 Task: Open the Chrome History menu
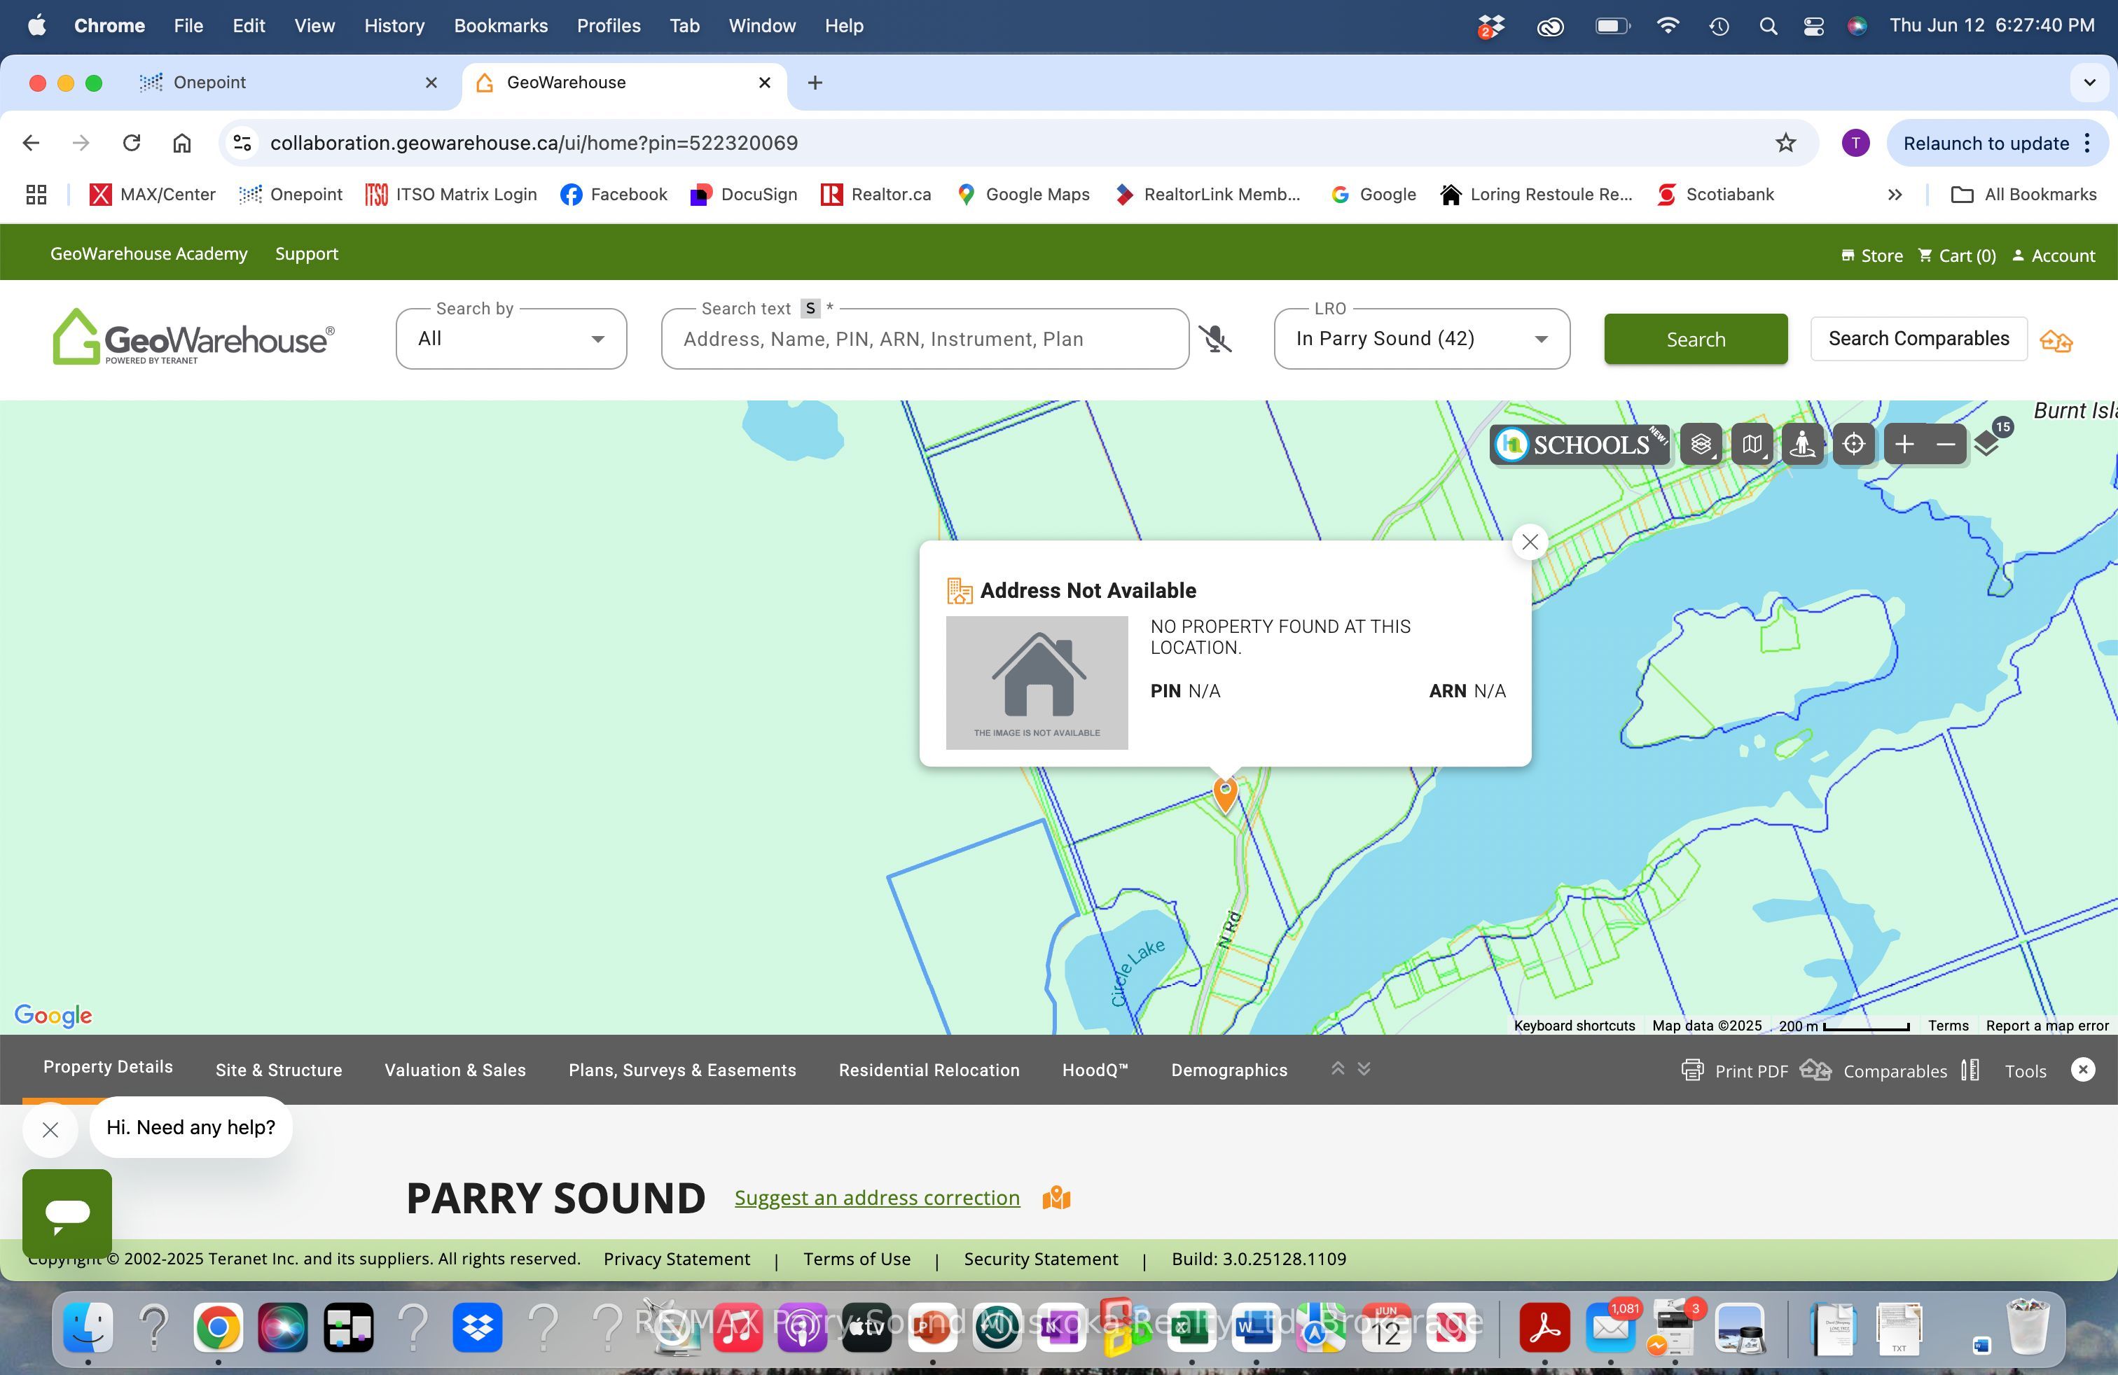point(394,26)
